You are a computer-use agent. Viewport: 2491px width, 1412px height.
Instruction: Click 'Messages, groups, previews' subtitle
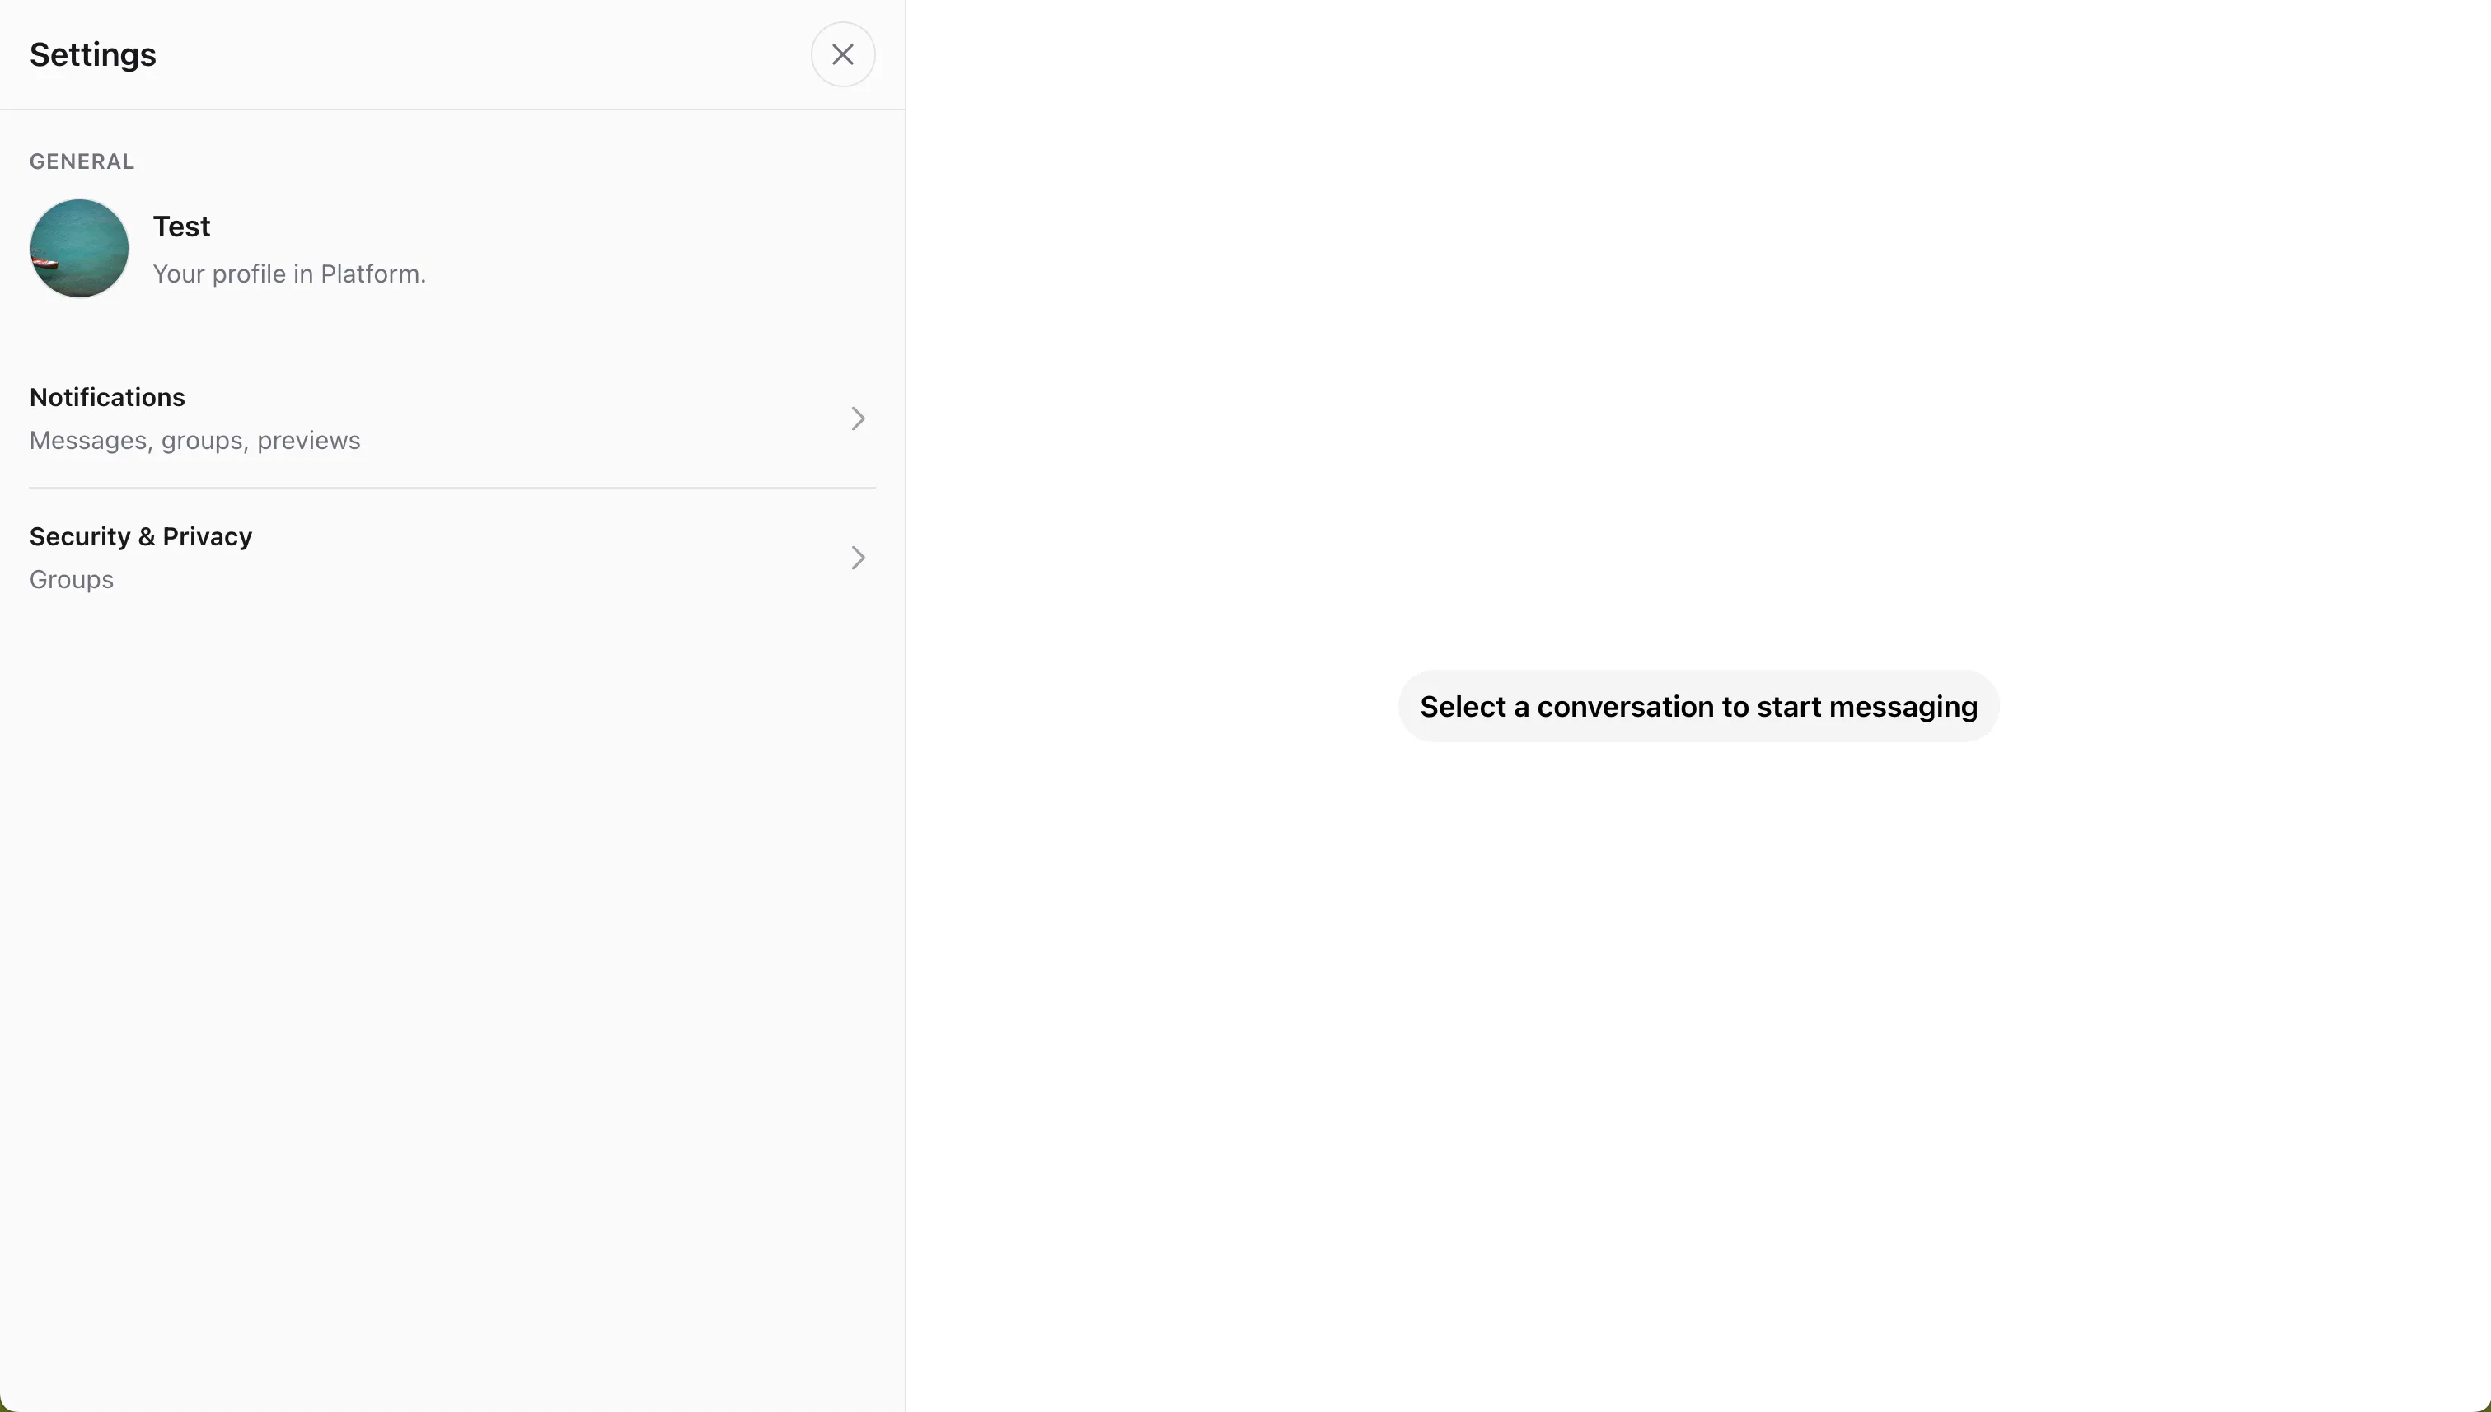[195, 440]
